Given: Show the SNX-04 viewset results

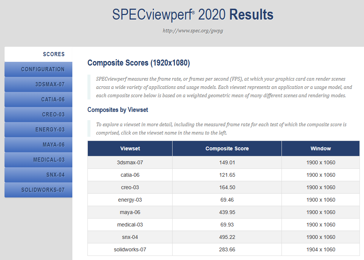Looking at the screenshot, I should coord(55,175).
